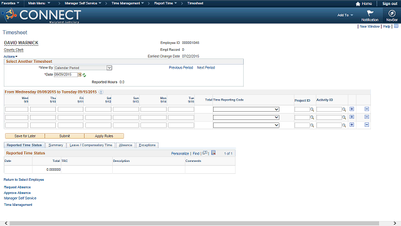Open Project ID lookup in second row
Screen dimensions: 401x226
312,117
